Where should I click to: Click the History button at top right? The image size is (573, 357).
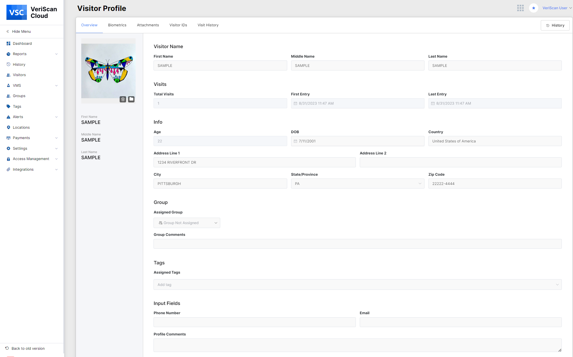coord(555,25)
